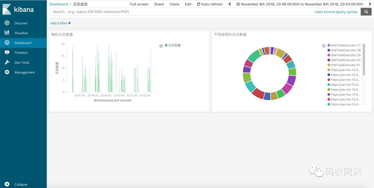Viewport: 374px width, 188px height.
Task: Click diskTaskExecutor-47 legend color dot
Action: 329,60
